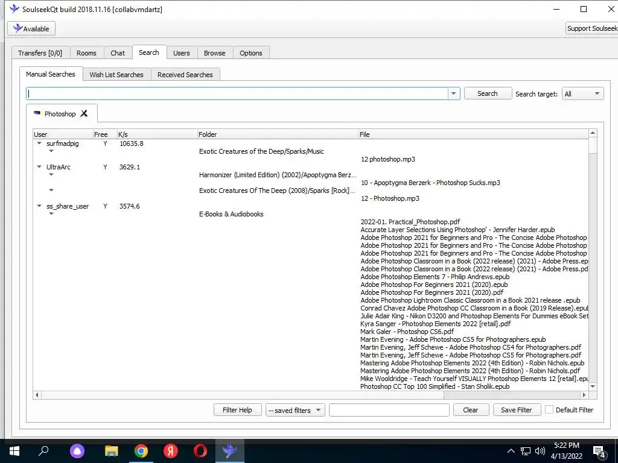Open network status tray icon
The image size is (618, 463).
(x=526, y=451)
